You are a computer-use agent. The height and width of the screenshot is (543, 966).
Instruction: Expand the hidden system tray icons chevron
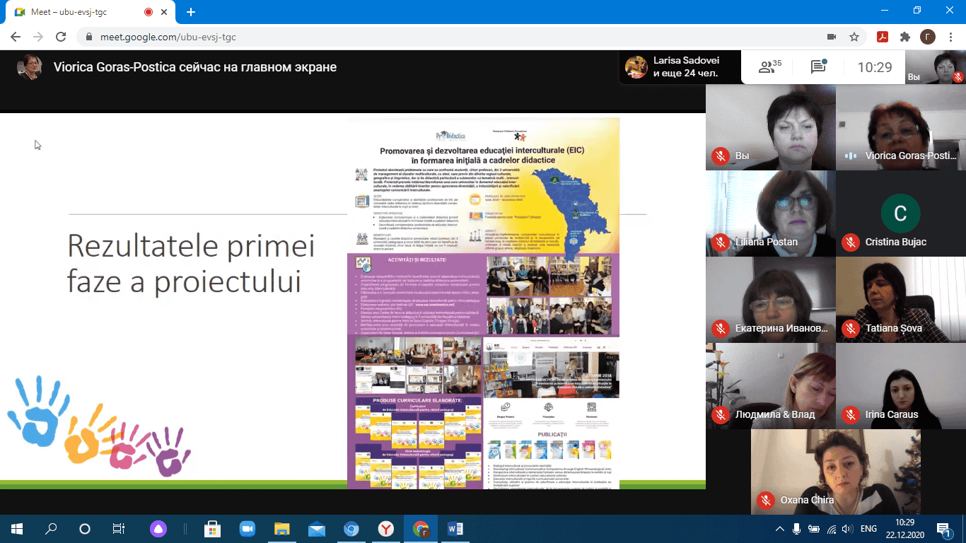click(x=780, y=528)
